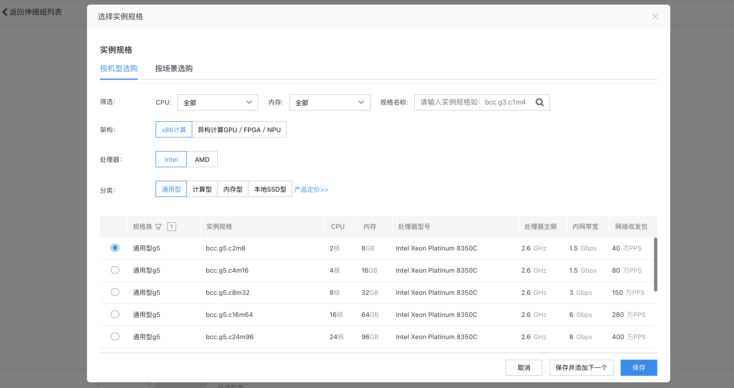734x388 pixels.
Task: Click 保存并添加下一个 button
Action: (581, 367)
